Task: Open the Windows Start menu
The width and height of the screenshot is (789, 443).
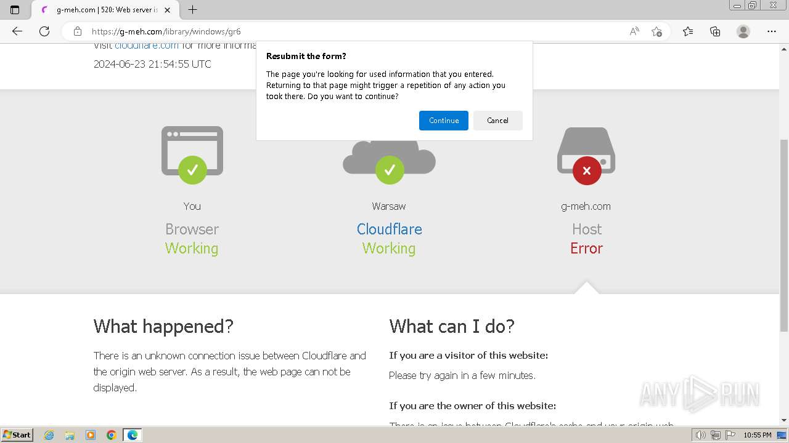Action: 17,435
